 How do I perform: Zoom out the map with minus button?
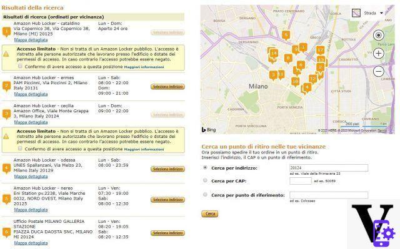coord(379,71)
